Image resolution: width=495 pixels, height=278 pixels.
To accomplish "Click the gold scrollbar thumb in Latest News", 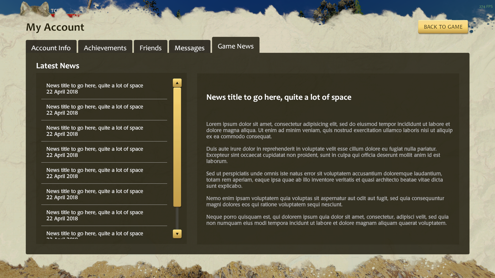I will click(x=177, y=147).
